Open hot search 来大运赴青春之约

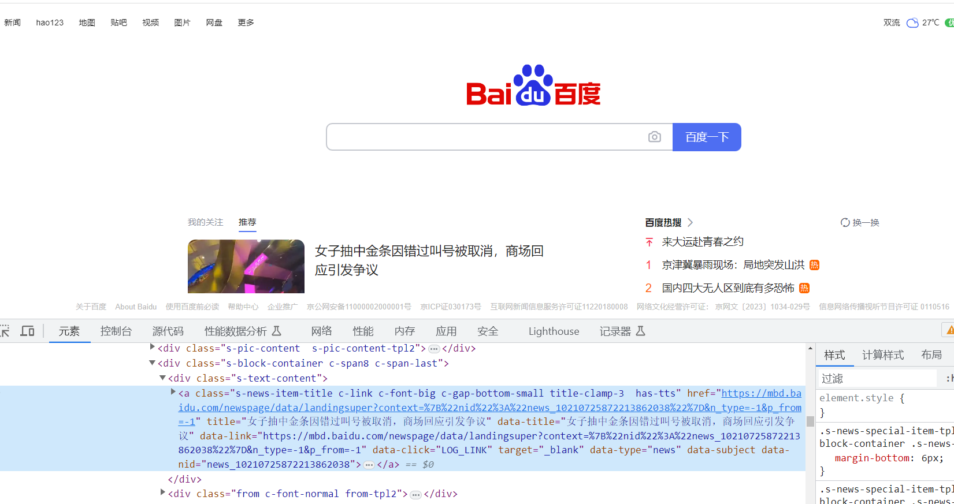pos(703,242)
